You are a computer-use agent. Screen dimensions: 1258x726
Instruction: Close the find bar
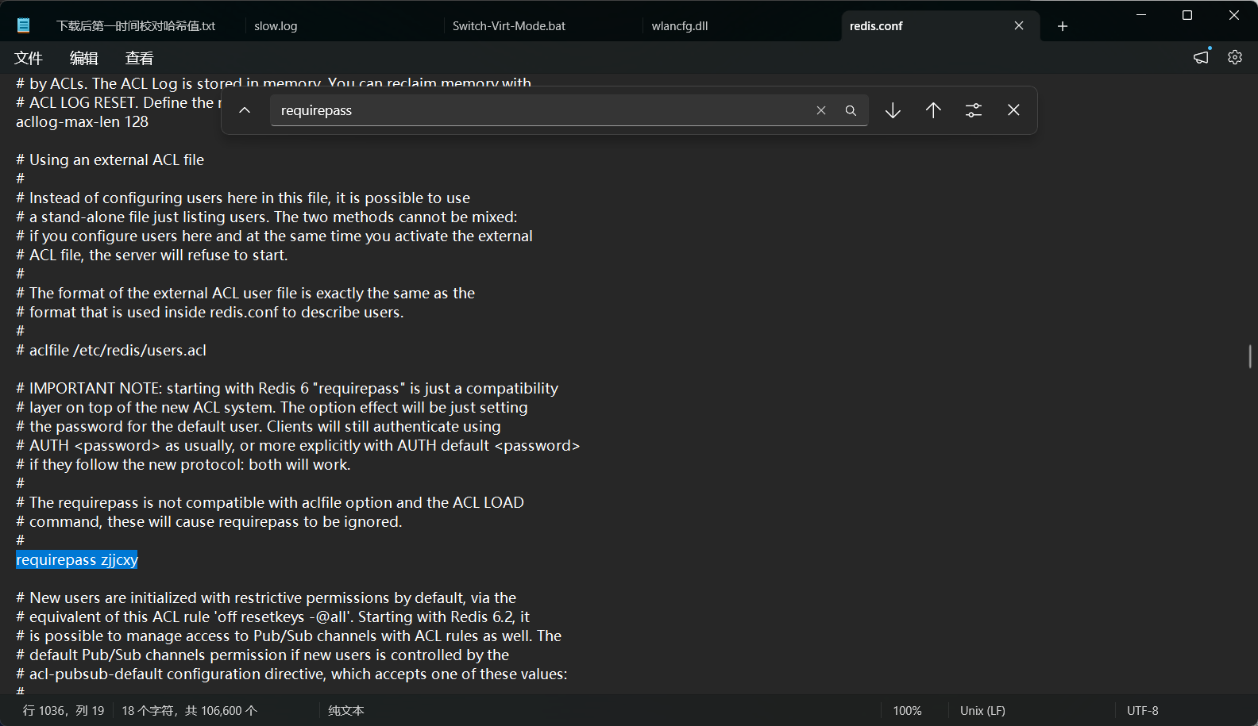click(1013, 110)
